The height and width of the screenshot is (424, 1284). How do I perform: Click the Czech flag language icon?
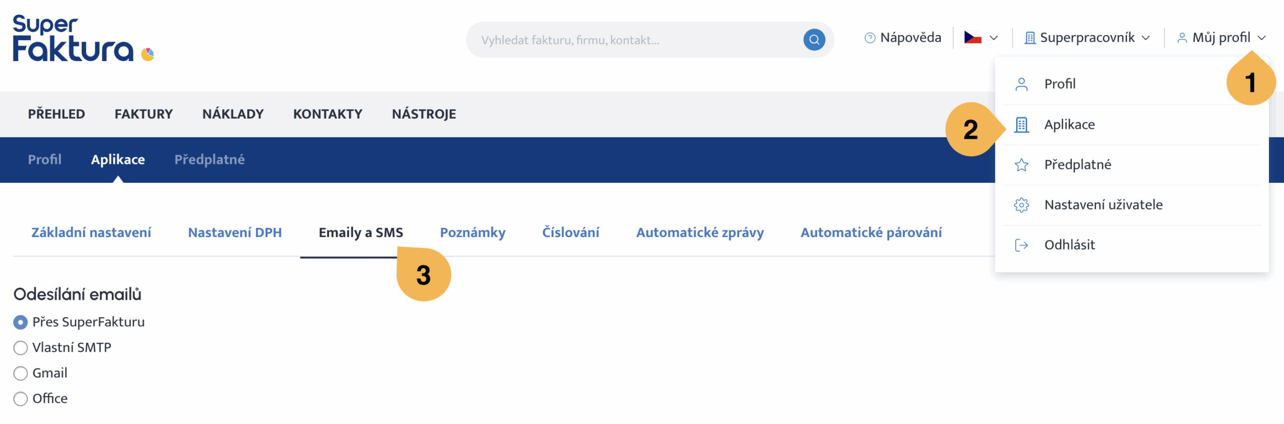973,38
